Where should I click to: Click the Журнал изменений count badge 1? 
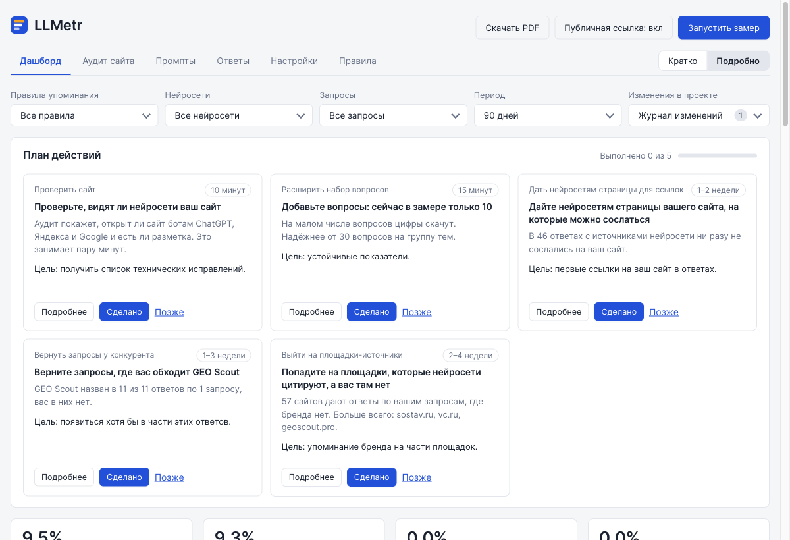tap(741, 115)
